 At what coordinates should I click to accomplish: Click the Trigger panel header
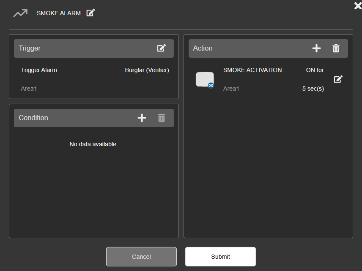[94, 48]
